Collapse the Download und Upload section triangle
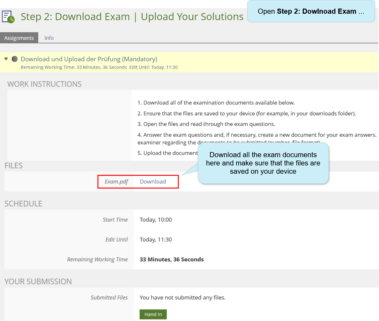The image size is (379, 321). coord(6,59)
